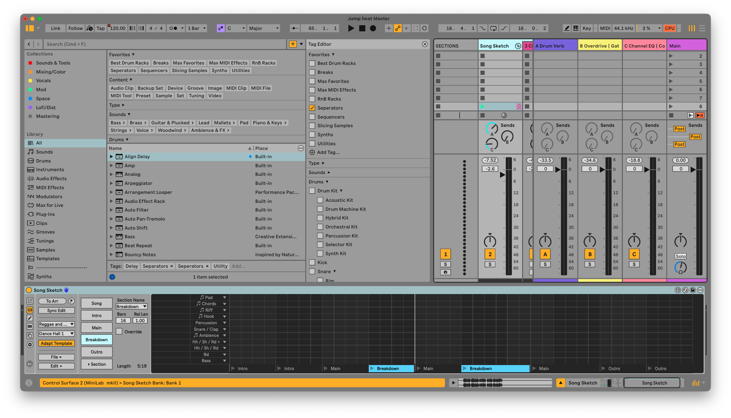Expand the Align Delay device entry
The width and height of the screenshot is (731, 418).
point(111,157)
